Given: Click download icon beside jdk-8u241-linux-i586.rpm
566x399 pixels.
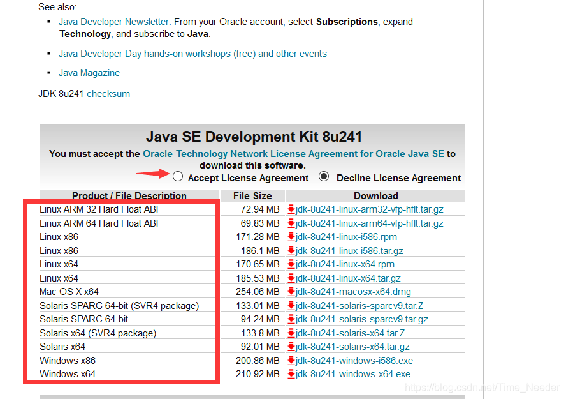Looking at the screenshot, I should 291,237.
